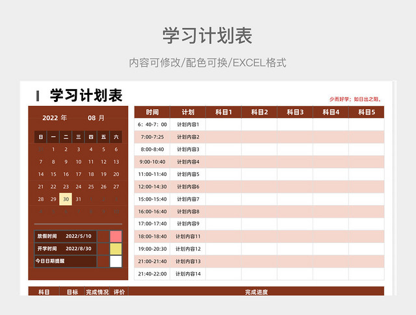Image resolution: width=416 pixels, height=315 pixels.
Task: Click the 六 weekday header
Action: (116, 137)
